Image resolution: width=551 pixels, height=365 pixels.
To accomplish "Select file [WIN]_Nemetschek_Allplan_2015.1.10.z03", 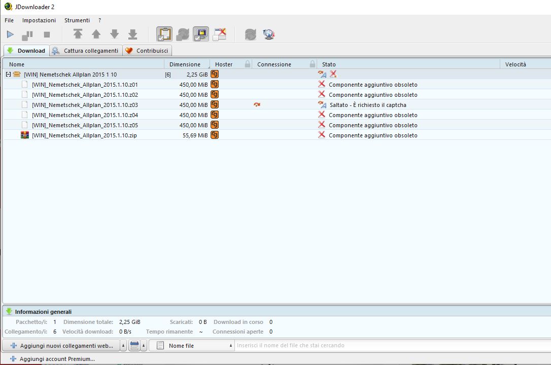I will coord(85,105).
